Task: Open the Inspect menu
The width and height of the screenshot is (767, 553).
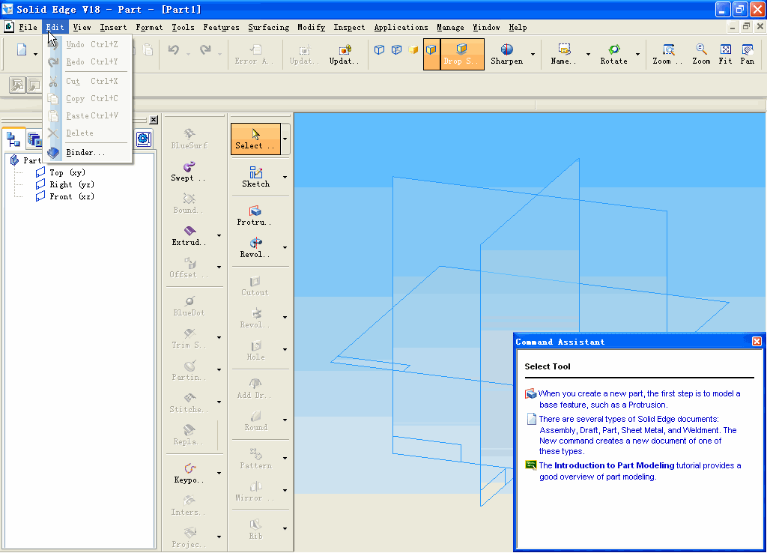Action: pyautogui.click(x=349, y=28)
